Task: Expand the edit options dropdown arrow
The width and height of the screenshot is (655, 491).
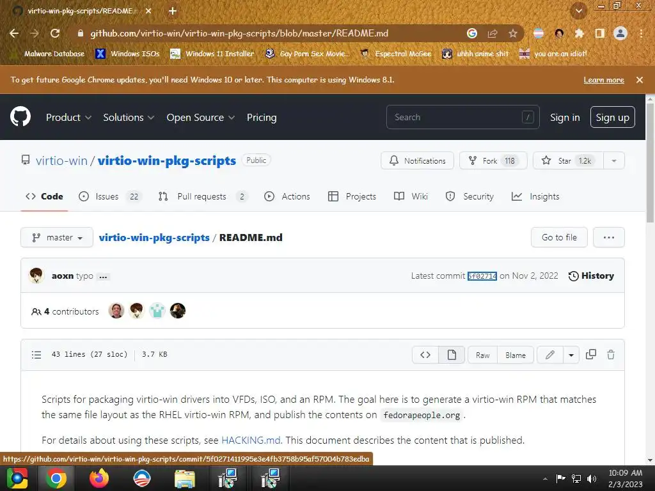Action: click(x=571, y=355)
